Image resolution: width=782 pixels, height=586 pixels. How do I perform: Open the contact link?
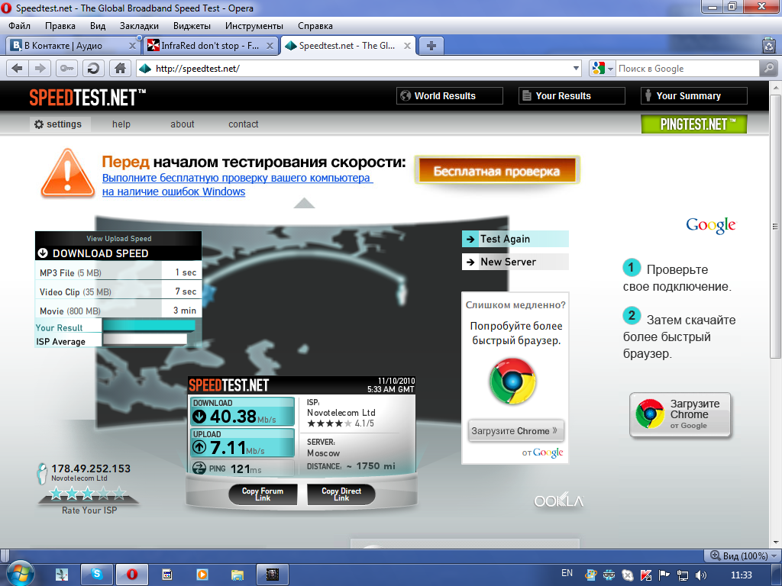(x=244, y=124)
